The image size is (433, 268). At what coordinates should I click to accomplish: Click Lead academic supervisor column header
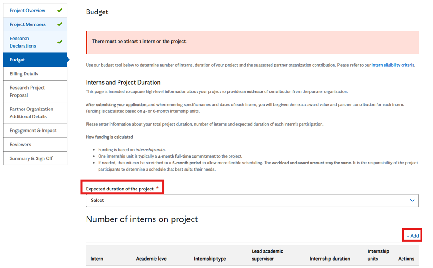tap(267, 255)
